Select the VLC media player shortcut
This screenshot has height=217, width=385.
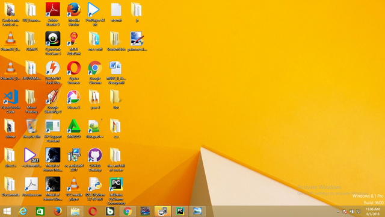coord(73,188)
